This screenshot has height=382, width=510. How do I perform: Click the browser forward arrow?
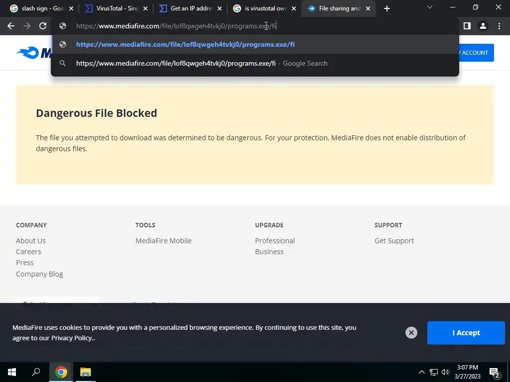tap(27, 26)
